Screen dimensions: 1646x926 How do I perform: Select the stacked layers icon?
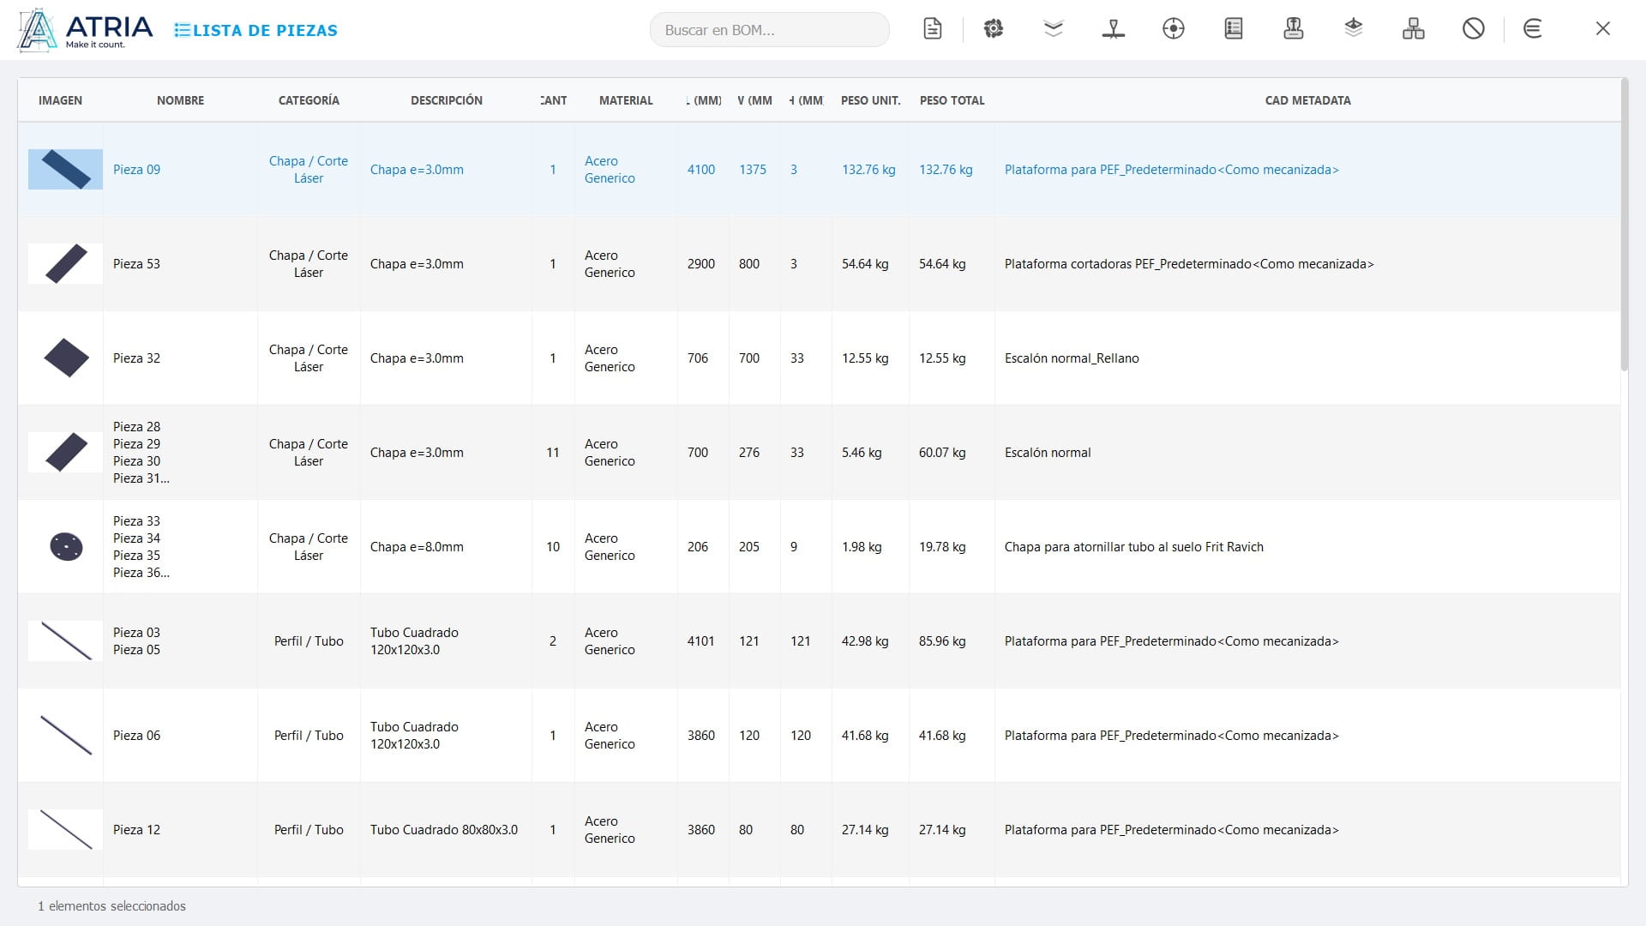(1354, 29)
